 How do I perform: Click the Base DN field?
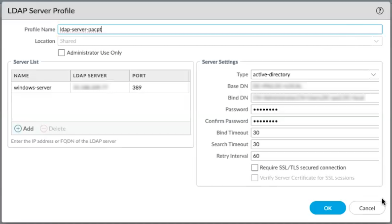(315, 86)
